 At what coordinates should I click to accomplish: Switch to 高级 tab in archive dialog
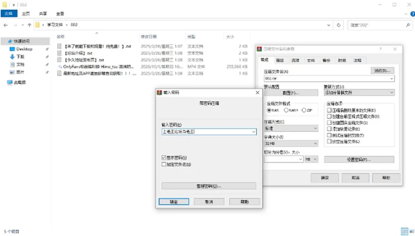[x=280, y=61]
